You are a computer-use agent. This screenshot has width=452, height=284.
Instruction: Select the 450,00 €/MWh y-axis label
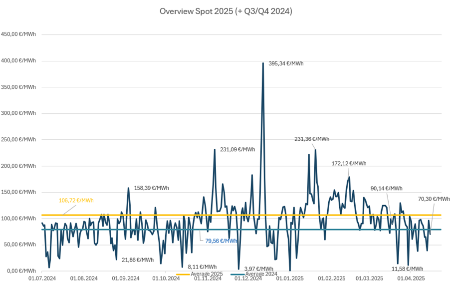[18, 34]
